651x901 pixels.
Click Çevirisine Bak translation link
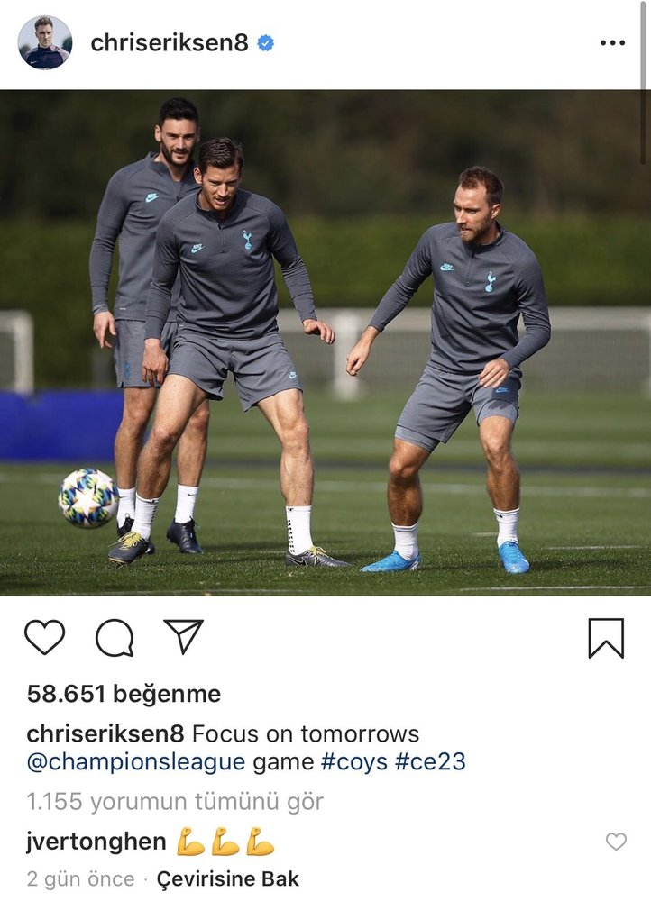(x=228, y=878)
